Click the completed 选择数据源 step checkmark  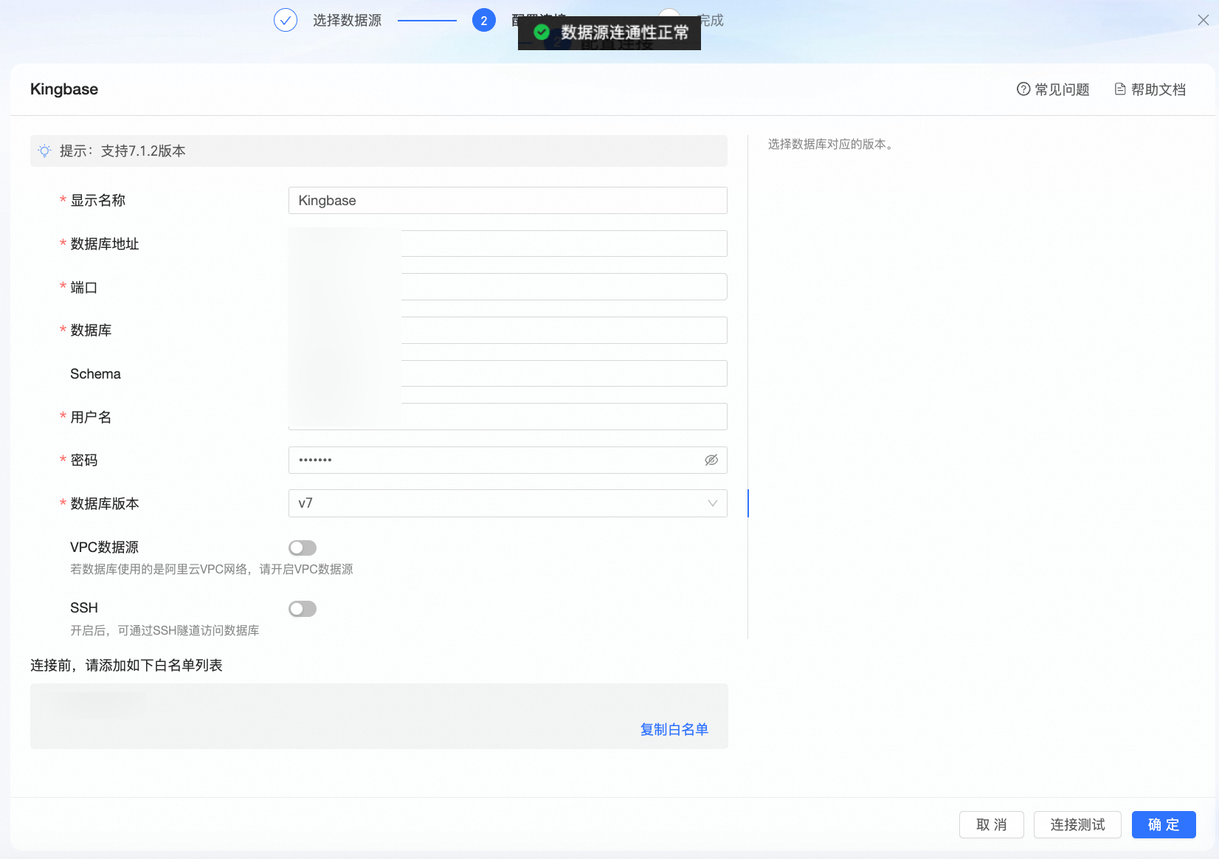tap(286, 20)
